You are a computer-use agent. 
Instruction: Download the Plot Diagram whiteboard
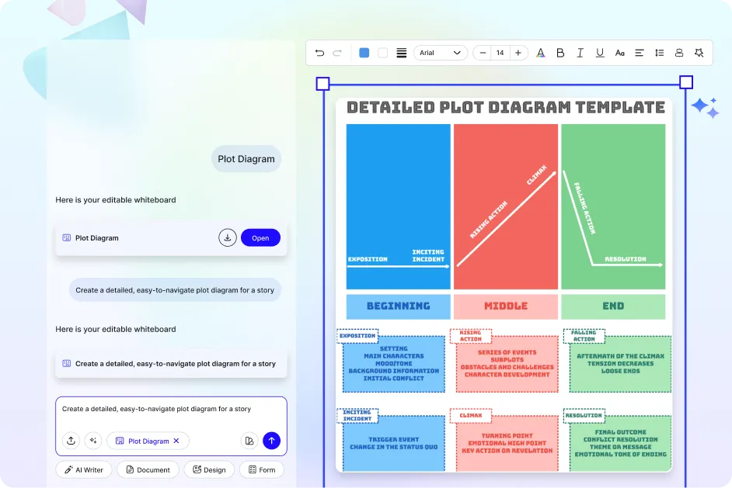click(x=228, y=237)
